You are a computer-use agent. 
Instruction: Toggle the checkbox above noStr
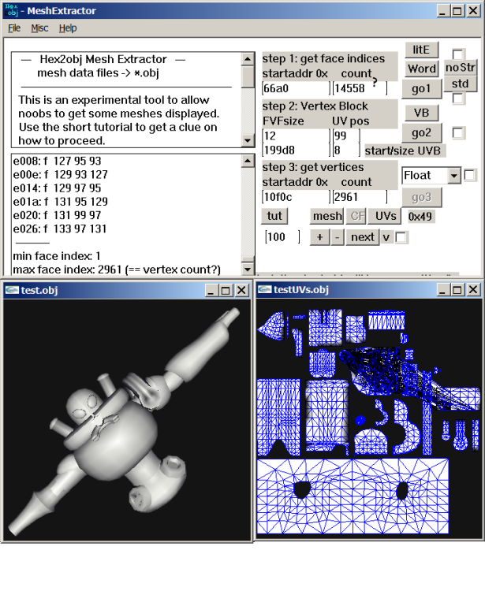458,54
